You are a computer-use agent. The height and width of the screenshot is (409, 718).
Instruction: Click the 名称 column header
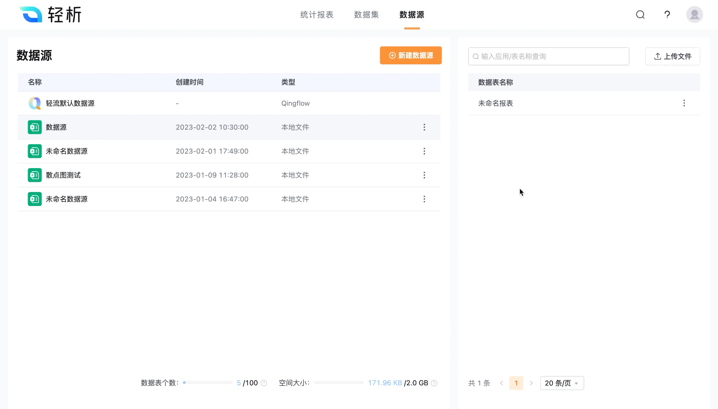(35, 82)
